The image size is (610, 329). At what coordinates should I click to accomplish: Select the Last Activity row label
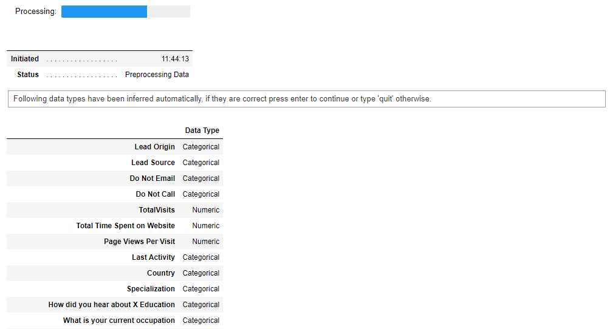153,257
